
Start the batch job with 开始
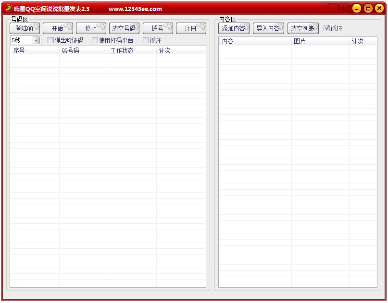coord(58,28)
